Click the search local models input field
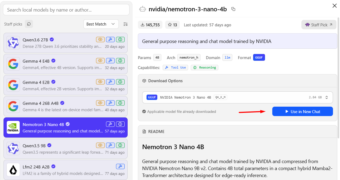The image size is (340, 180). pos(66,10)
